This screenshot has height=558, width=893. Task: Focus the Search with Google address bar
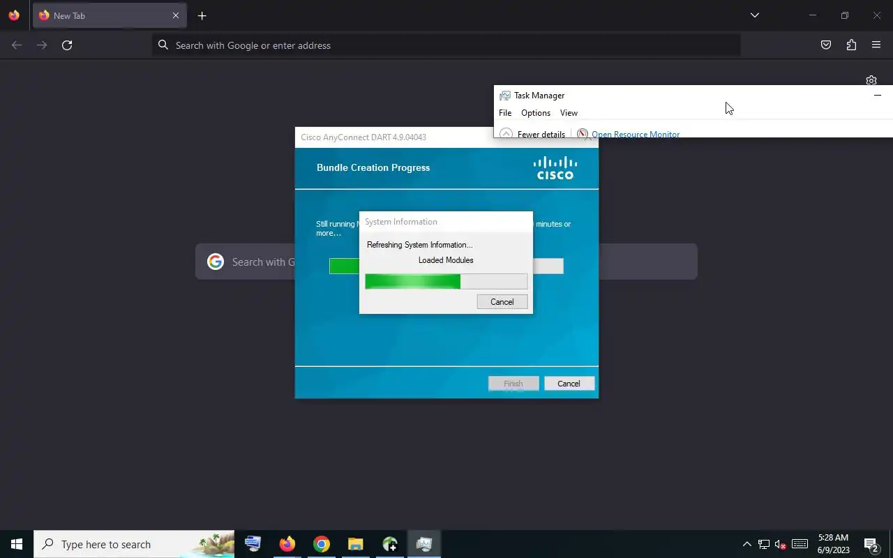(446, 45)
